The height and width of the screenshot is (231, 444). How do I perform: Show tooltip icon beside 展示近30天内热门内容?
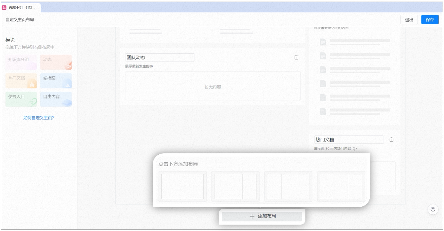pyautogui.click(x=355, y=149)
